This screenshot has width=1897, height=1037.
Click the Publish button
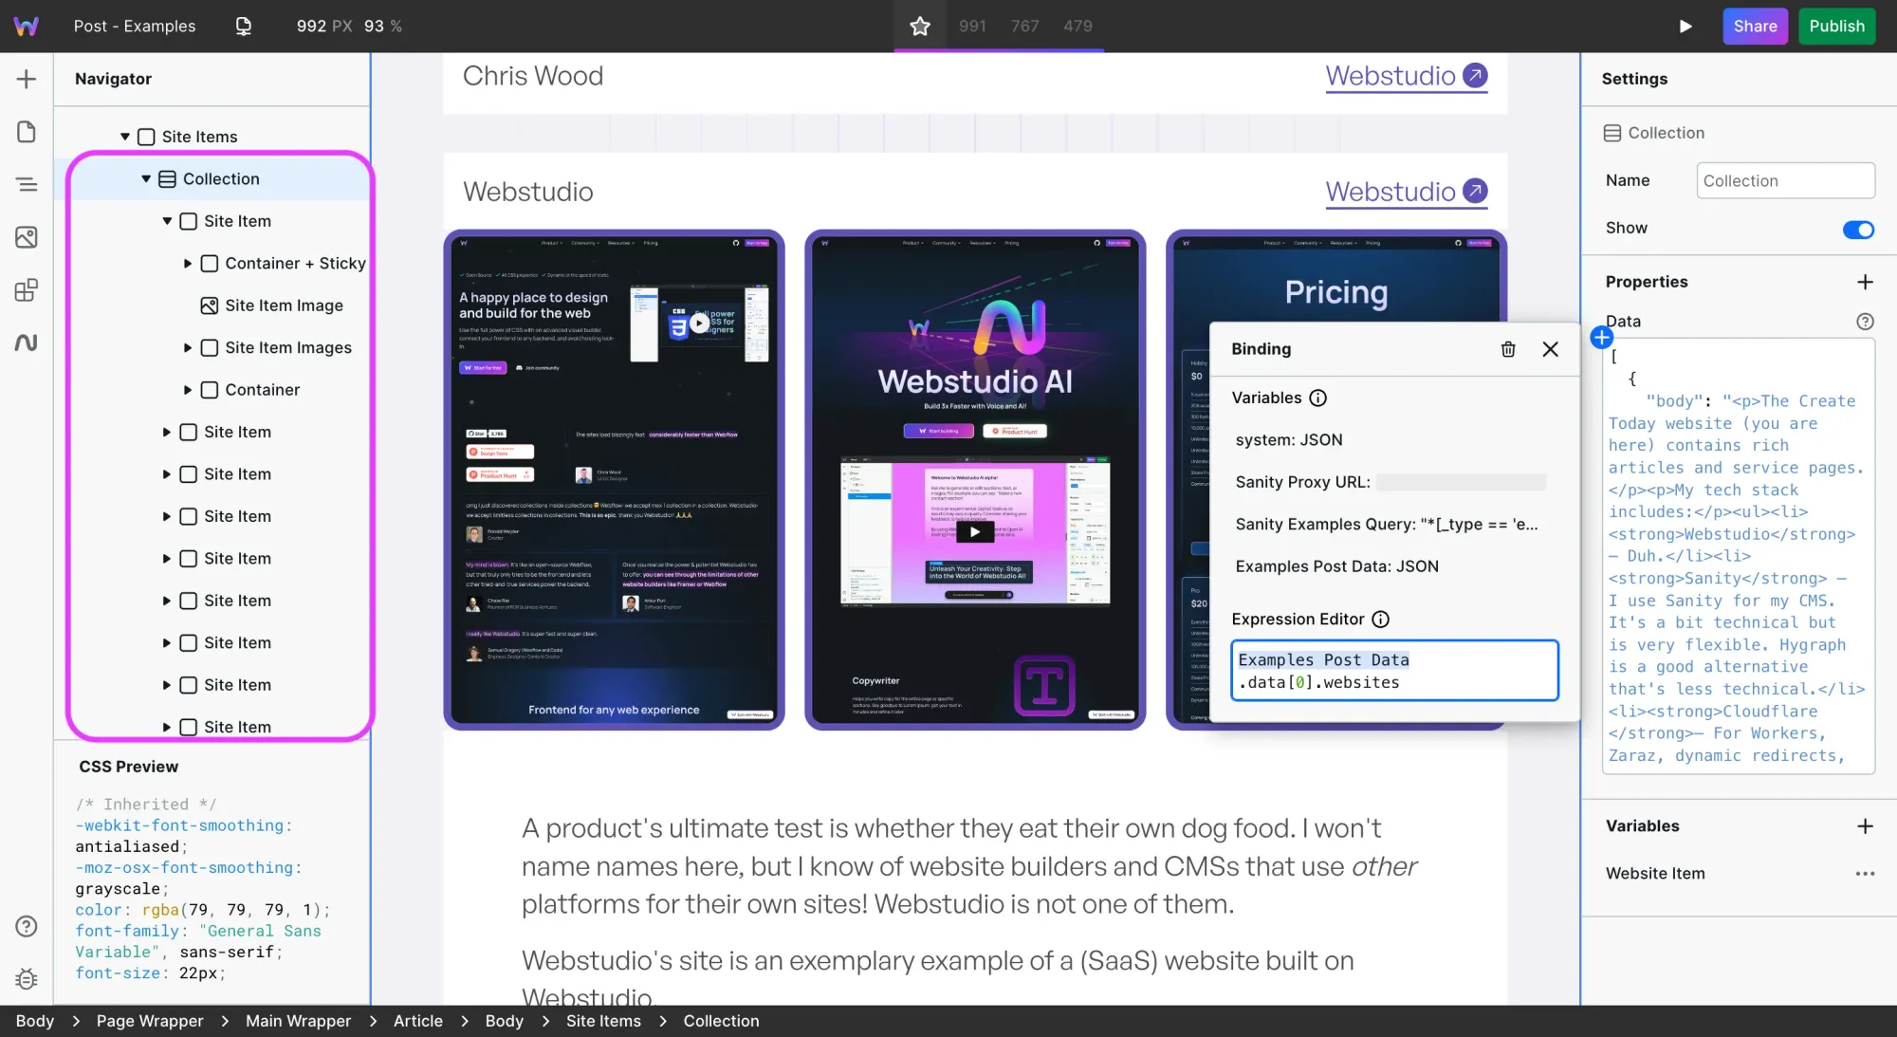pos(1836,26)
